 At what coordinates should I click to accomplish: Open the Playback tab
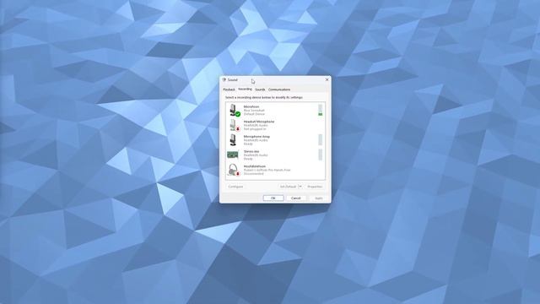(x=229, y=90)
